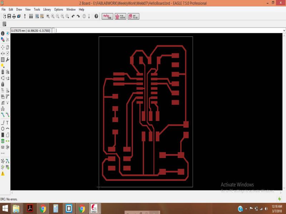The height and width of the screenshot is (214, 286).
Task: Click the Save icon in toolbar
Action: [9, 16]
